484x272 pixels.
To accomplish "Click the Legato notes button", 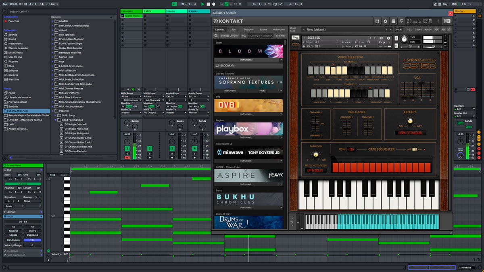I will pos(13,235).
